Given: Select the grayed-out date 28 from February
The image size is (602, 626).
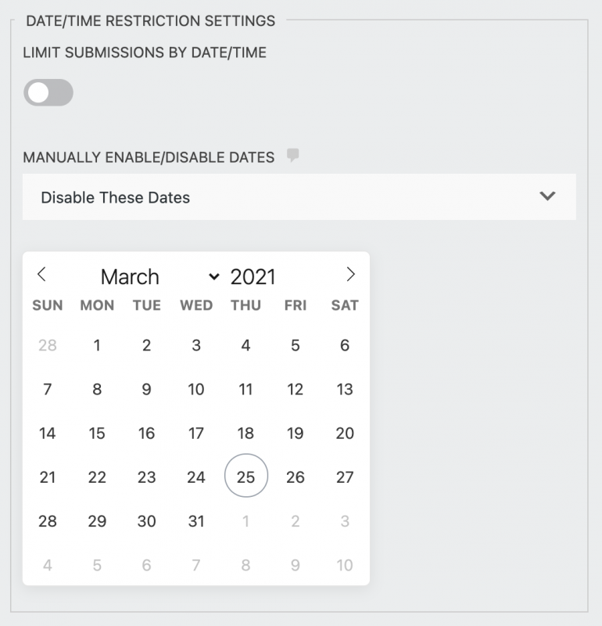Looking at the screenshot, I should 48,345.
